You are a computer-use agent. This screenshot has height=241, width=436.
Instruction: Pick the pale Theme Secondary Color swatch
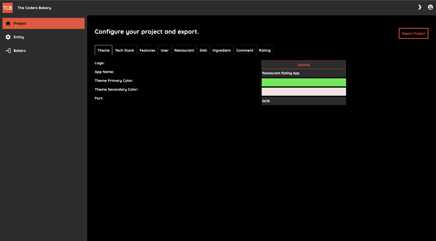point(304,91)
